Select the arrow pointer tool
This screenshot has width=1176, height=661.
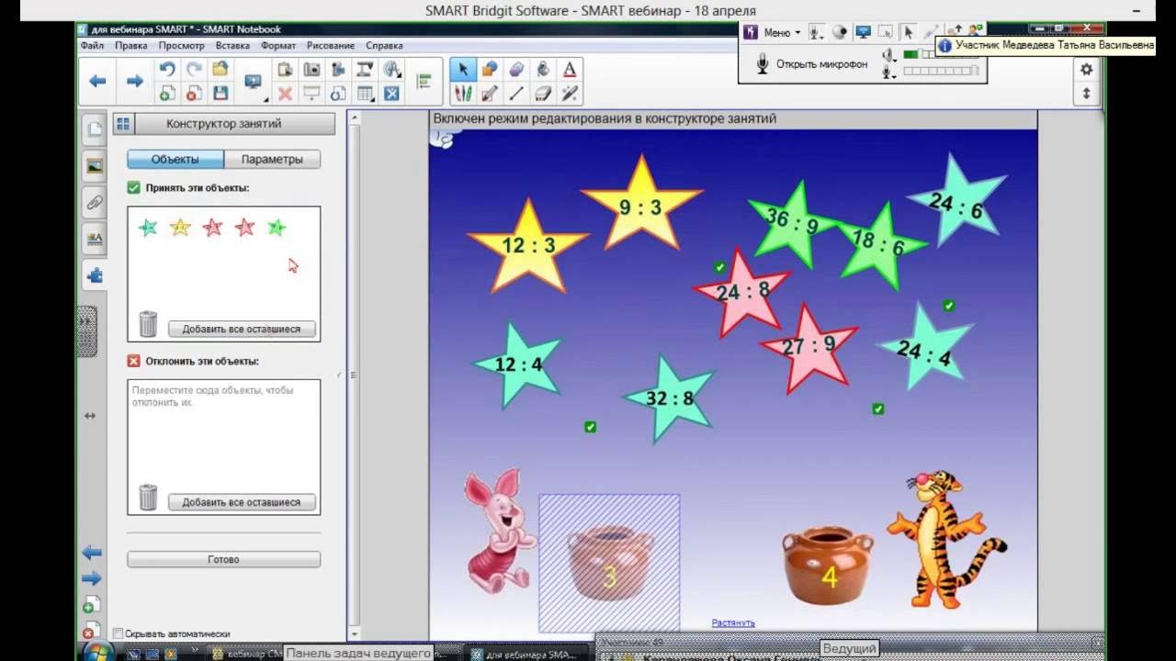(463, 69)
